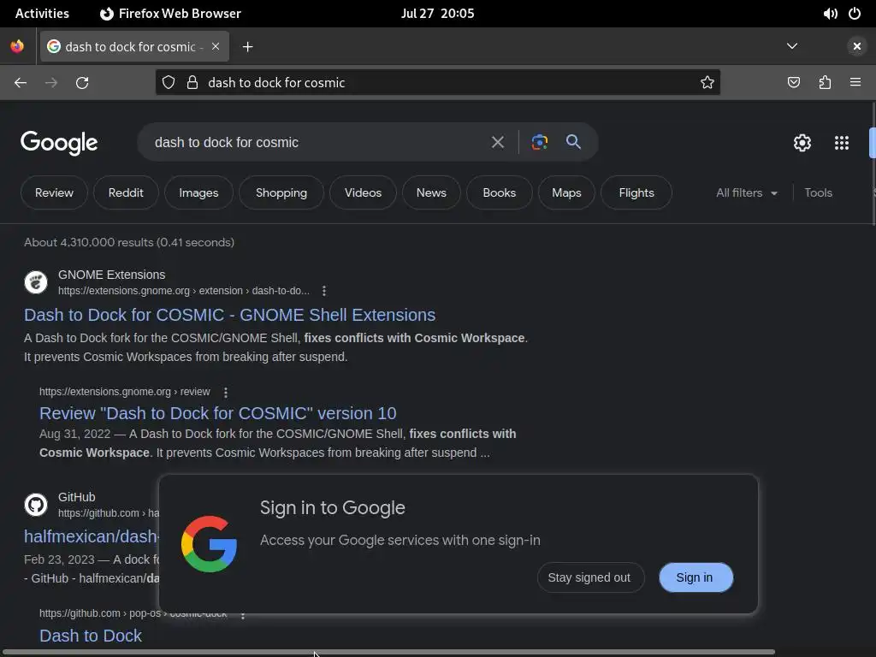Viewport: 876px width, 657px height.
Task: Open 'Dash to Dock for COSMIC - GNOME Shell Extensions' link
Action: [x=229, y=315]
